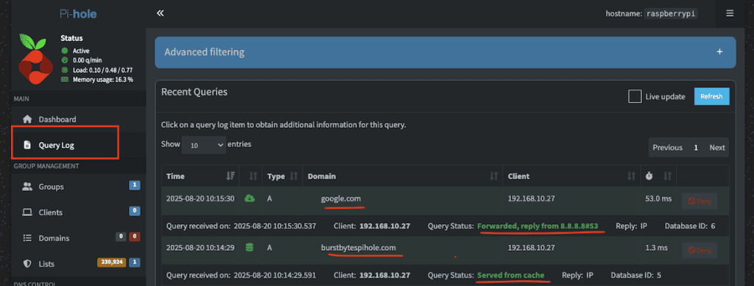The width and height of the screenshot is (754, 286).
Task: Sort by status icon column
Action: (x=250, y=176)
